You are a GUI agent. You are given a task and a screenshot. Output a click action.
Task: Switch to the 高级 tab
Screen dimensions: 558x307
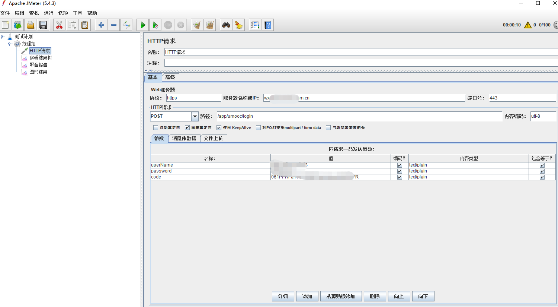click(170, 77)
